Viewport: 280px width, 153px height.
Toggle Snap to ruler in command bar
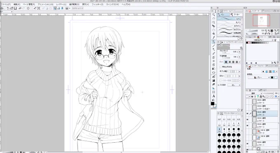(55, 8)
